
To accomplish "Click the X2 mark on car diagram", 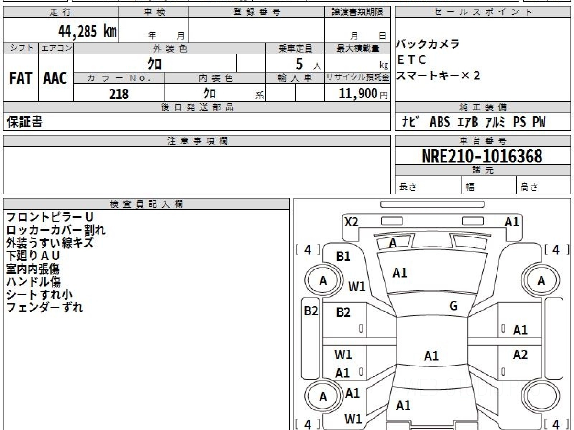I will tap(352, 222).
